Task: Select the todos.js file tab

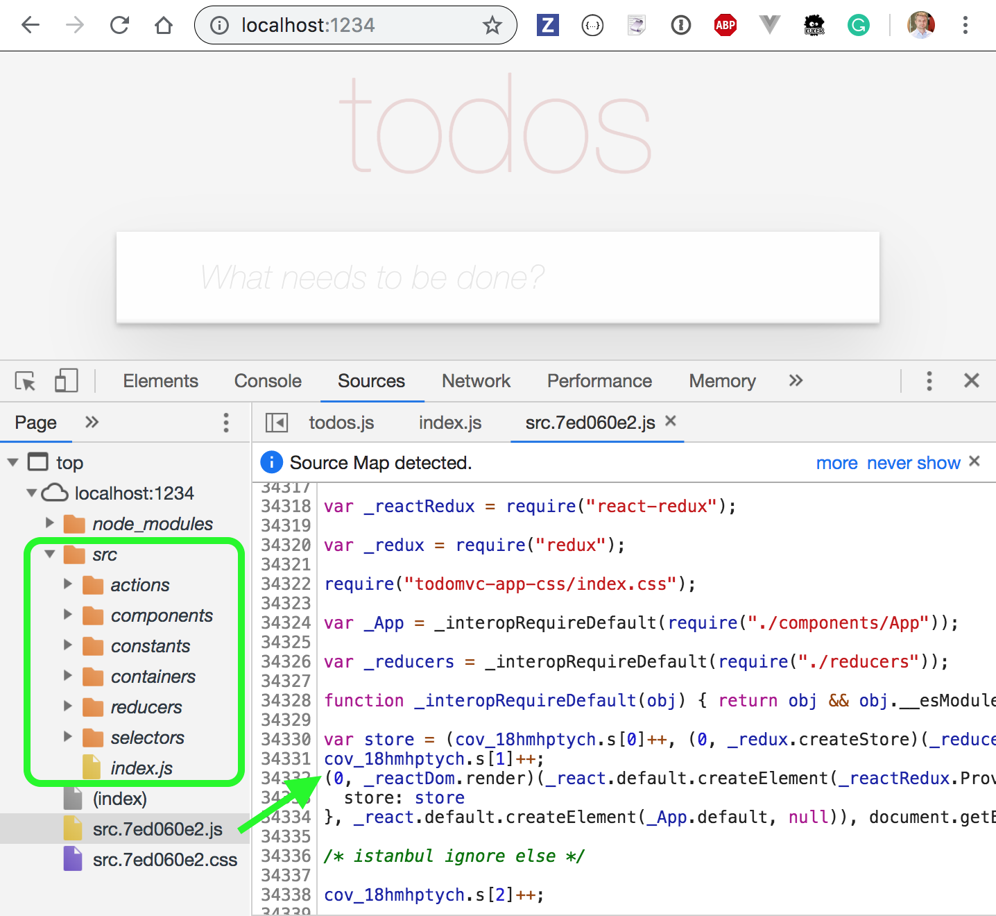Action: 341,422
